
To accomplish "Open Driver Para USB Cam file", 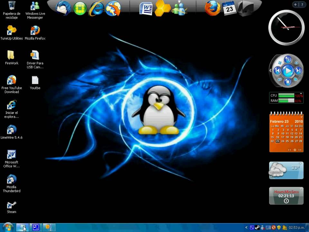I will (35, 59).
